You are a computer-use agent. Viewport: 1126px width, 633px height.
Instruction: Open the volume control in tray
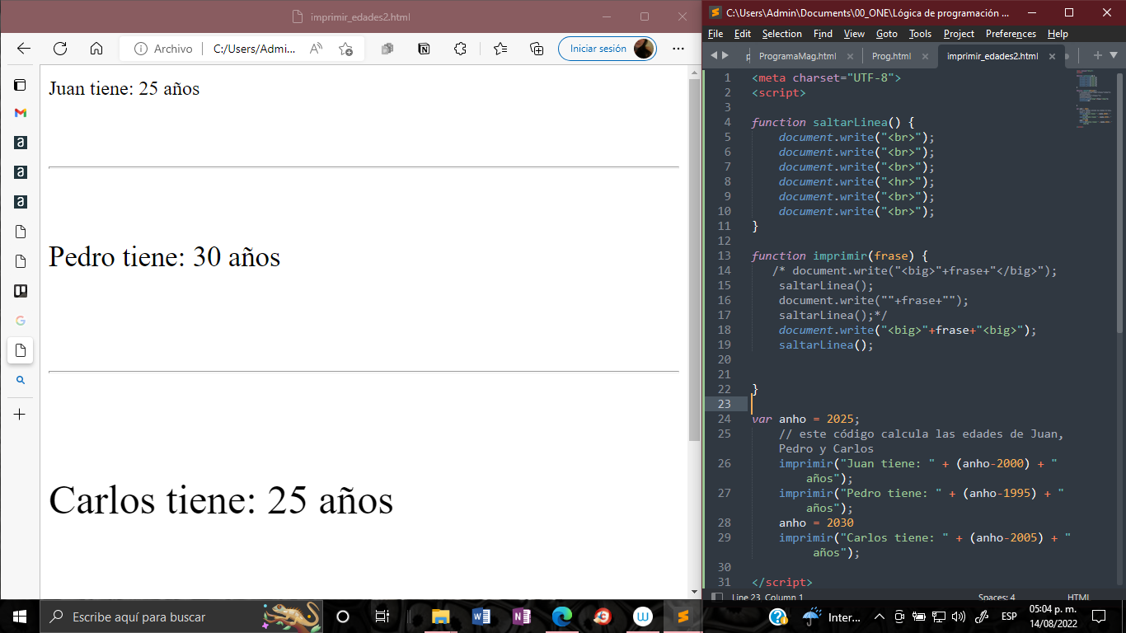pyautogui.click(x=958, y=617)
